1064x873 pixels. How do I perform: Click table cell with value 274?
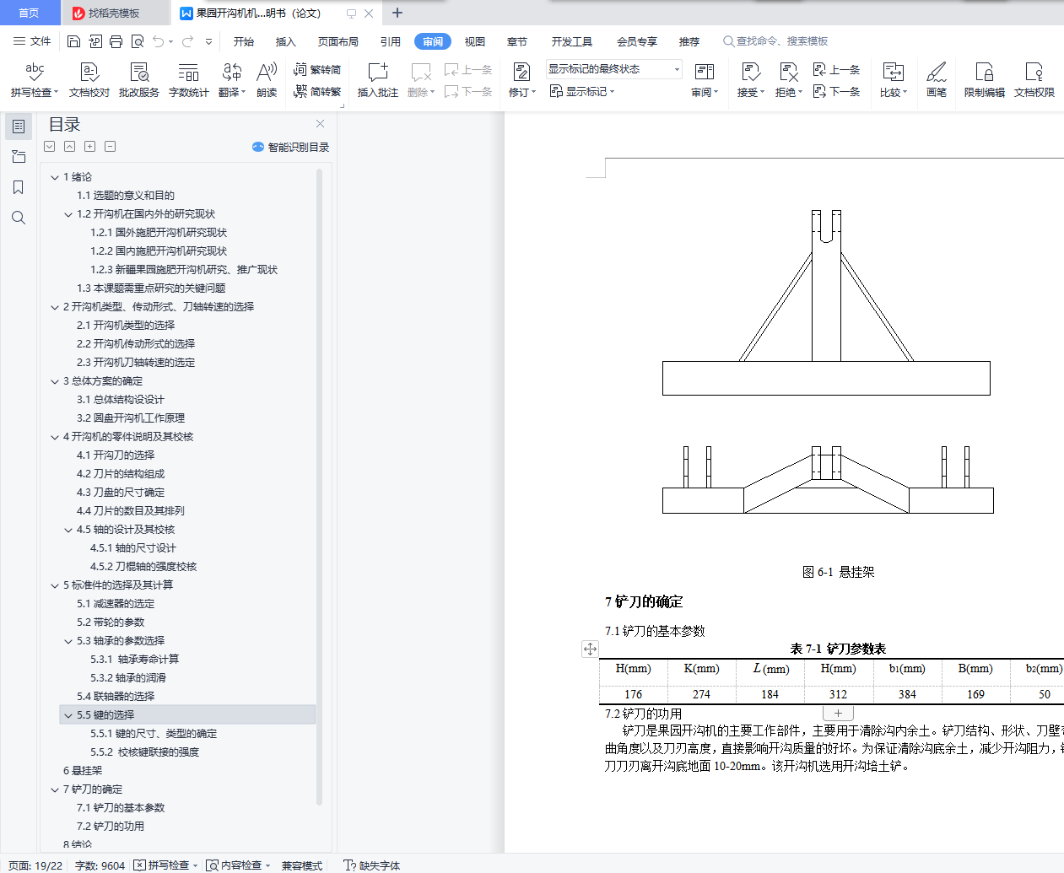pyautogui.click(x=701, y=694)
